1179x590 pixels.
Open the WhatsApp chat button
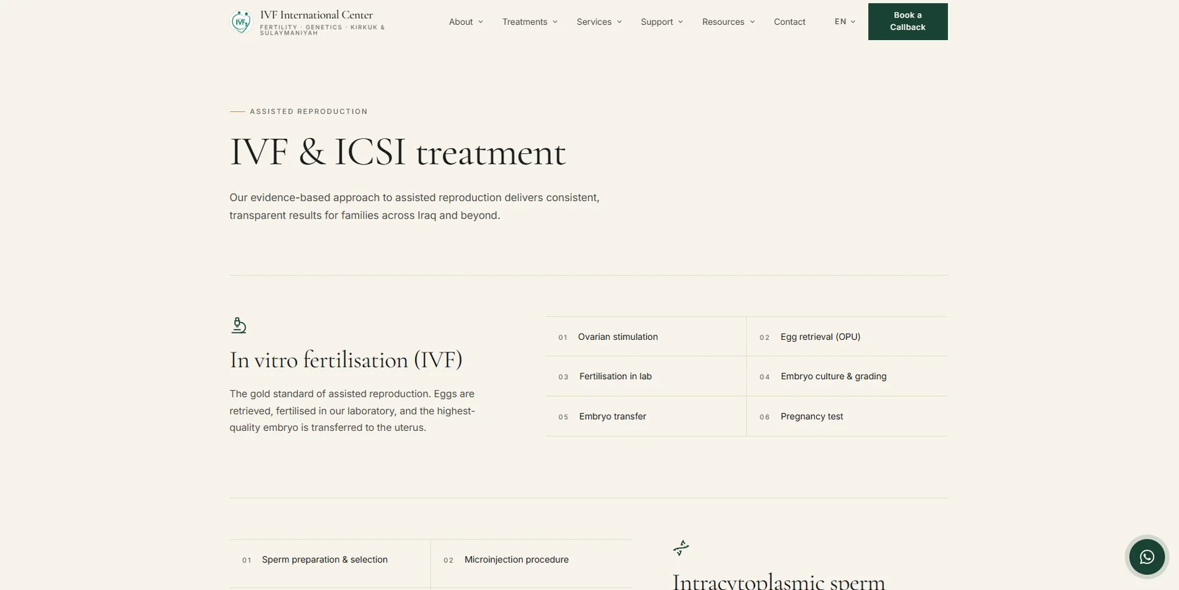[x=1147, y=557]
